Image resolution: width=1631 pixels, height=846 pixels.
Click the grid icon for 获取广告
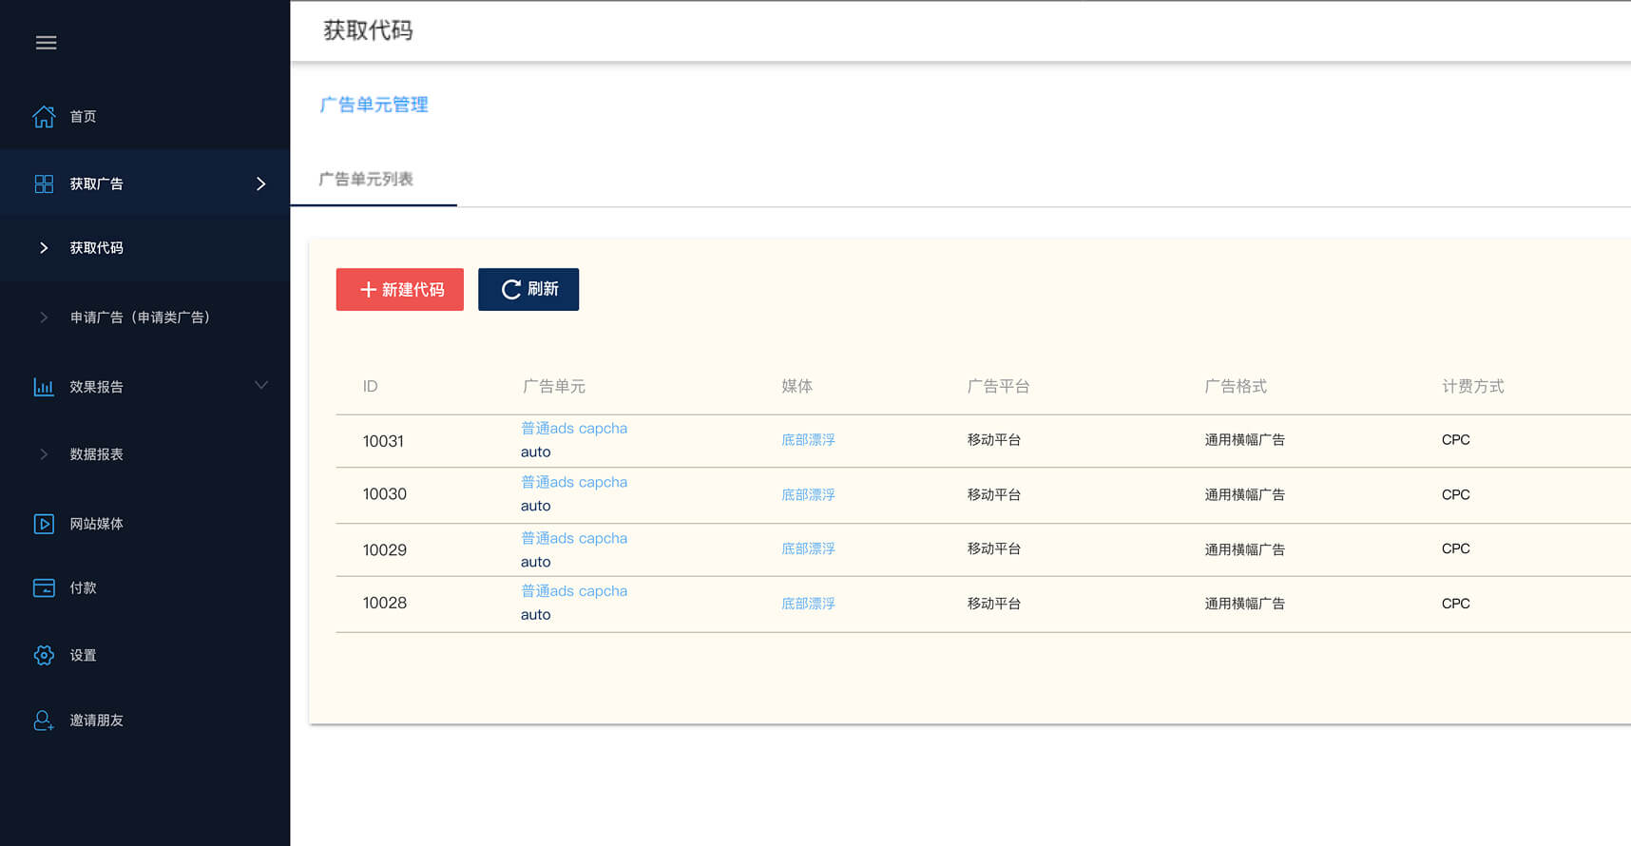tap(44, 184)
